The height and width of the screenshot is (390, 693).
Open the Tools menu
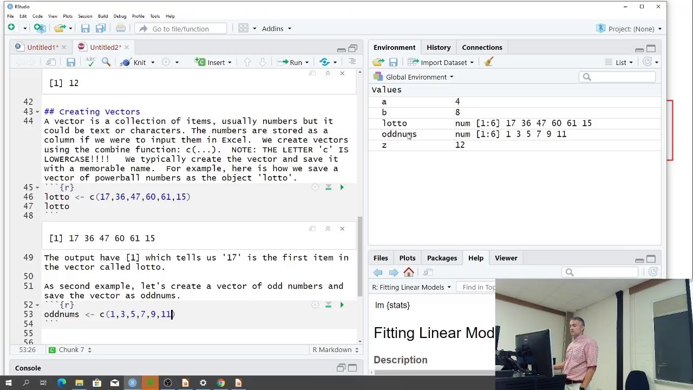pos(155,16)
